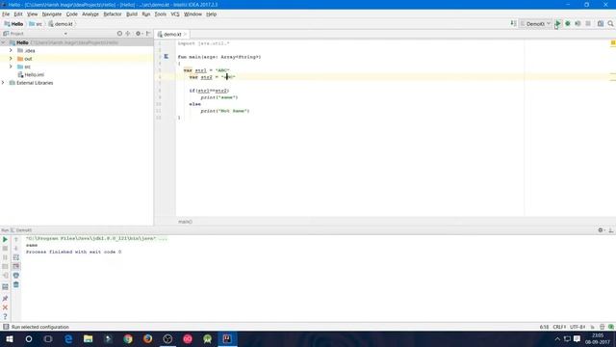Click the main() breadcrumb below the editor
The image size is (616, 347).
(x=185, y=222)
